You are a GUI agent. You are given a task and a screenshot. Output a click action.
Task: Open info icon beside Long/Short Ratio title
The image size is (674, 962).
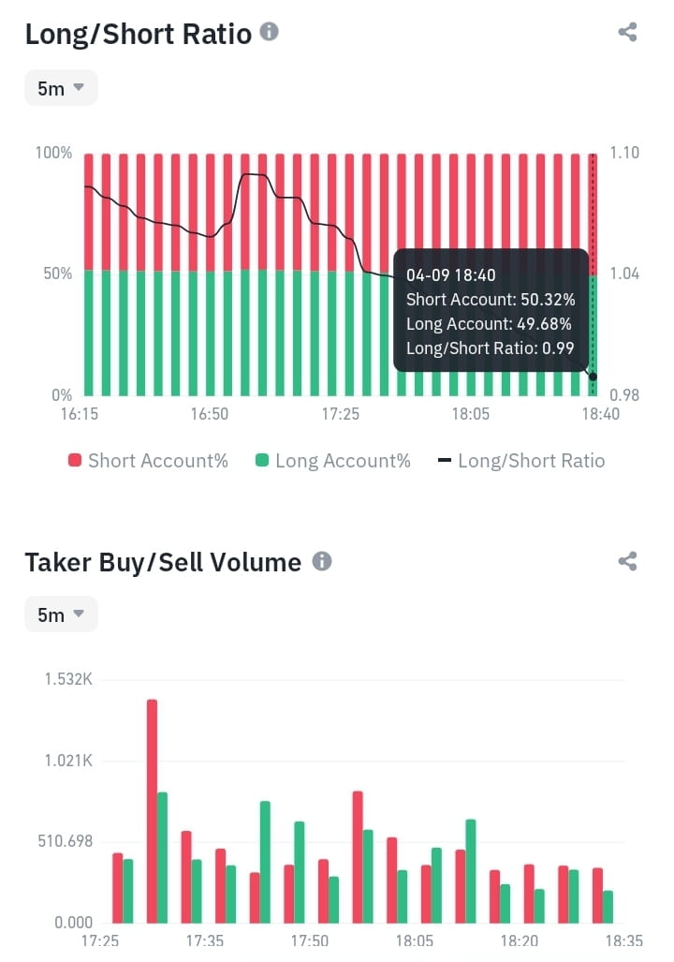[x=270, y=31]
